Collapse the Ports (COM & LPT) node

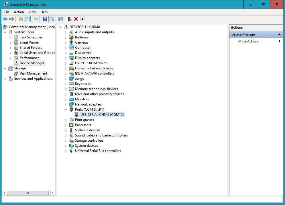pos(66,110)
